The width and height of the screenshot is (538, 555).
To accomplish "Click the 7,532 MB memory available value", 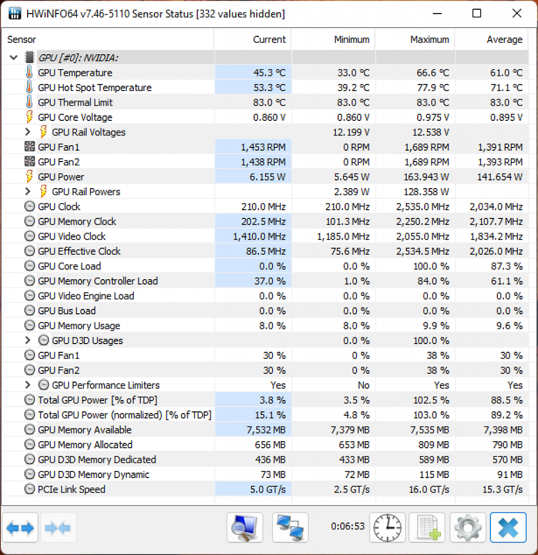I will (x=266, y=430).
